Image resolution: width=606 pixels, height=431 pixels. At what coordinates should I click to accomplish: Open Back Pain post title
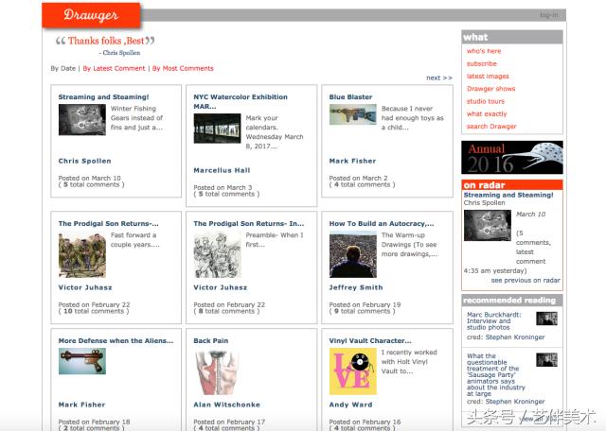point(211,340)
